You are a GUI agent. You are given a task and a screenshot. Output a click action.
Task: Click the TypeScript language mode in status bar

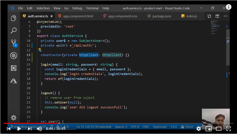pos(159,127)
